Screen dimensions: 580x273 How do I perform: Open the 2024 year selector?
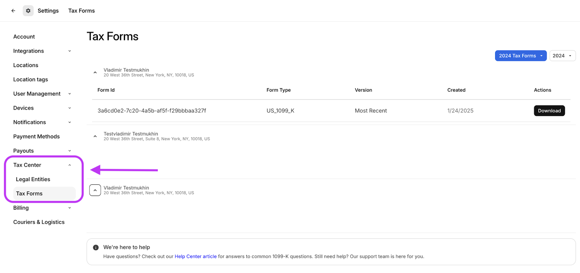click(x=562, y=56)
